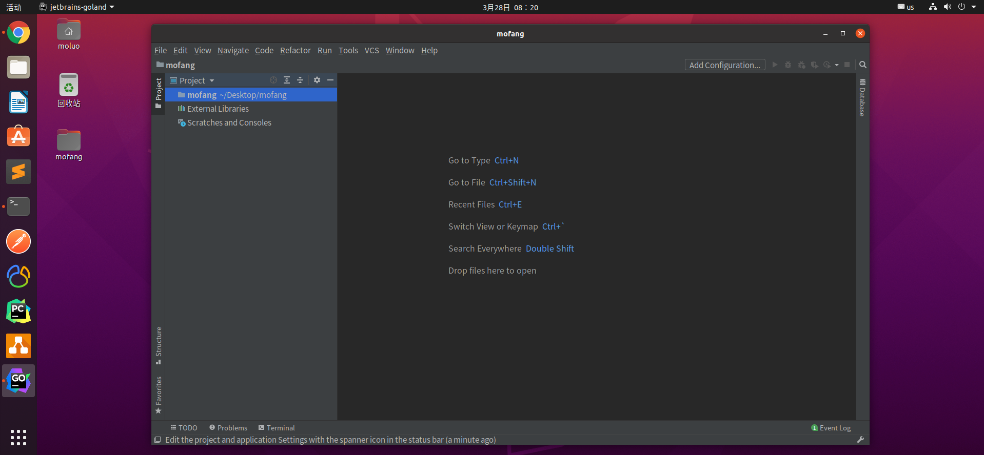Select the 回收站 desktop icon
Screen dimensions: 984x455
point(69,91)
